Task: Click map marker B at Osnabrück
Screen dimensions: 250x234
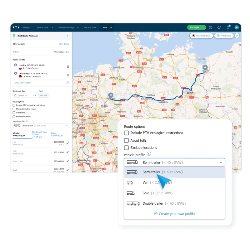Action: 111,95
